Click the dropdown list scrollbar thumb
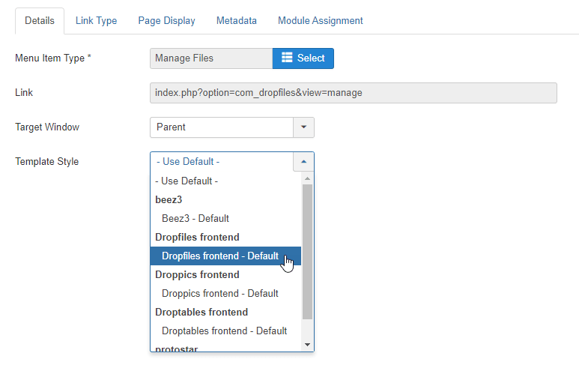This screenshot has width=579, height=365. tap(307, 251)
